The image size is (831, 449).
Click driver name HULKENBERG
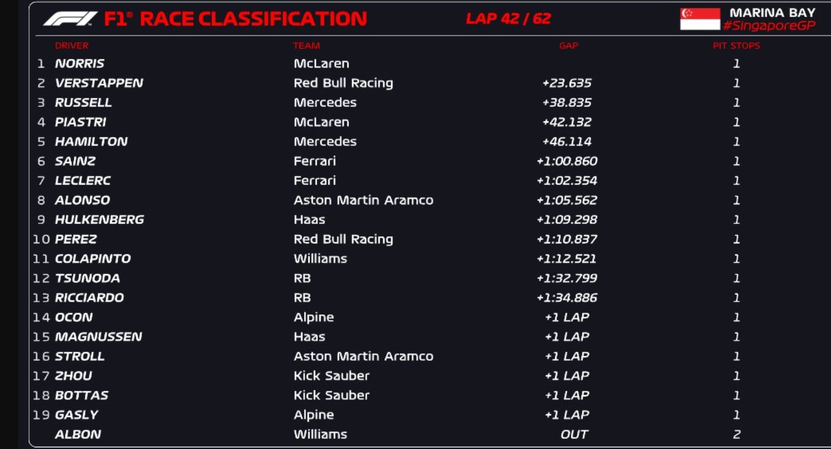(99, 220)
